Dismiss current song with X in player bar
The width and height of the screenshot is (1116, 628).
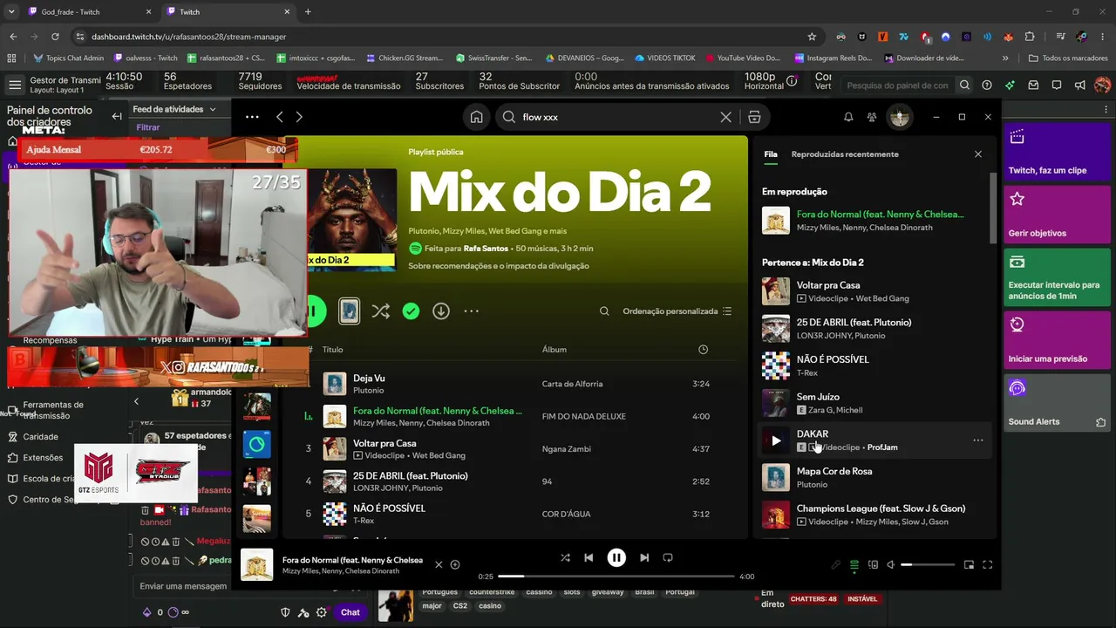(439, 565)
